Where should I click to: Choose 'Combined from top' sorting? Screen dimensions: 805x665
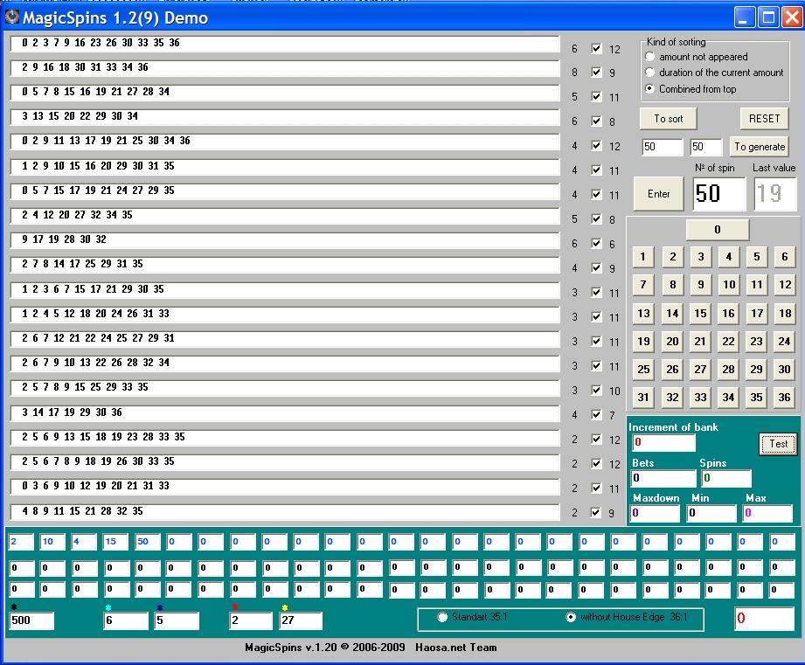click(650, 89)
